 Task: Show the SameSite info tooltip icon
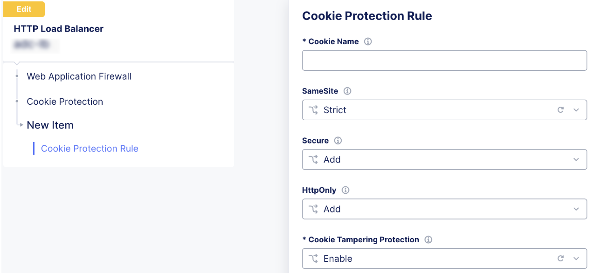347,91
